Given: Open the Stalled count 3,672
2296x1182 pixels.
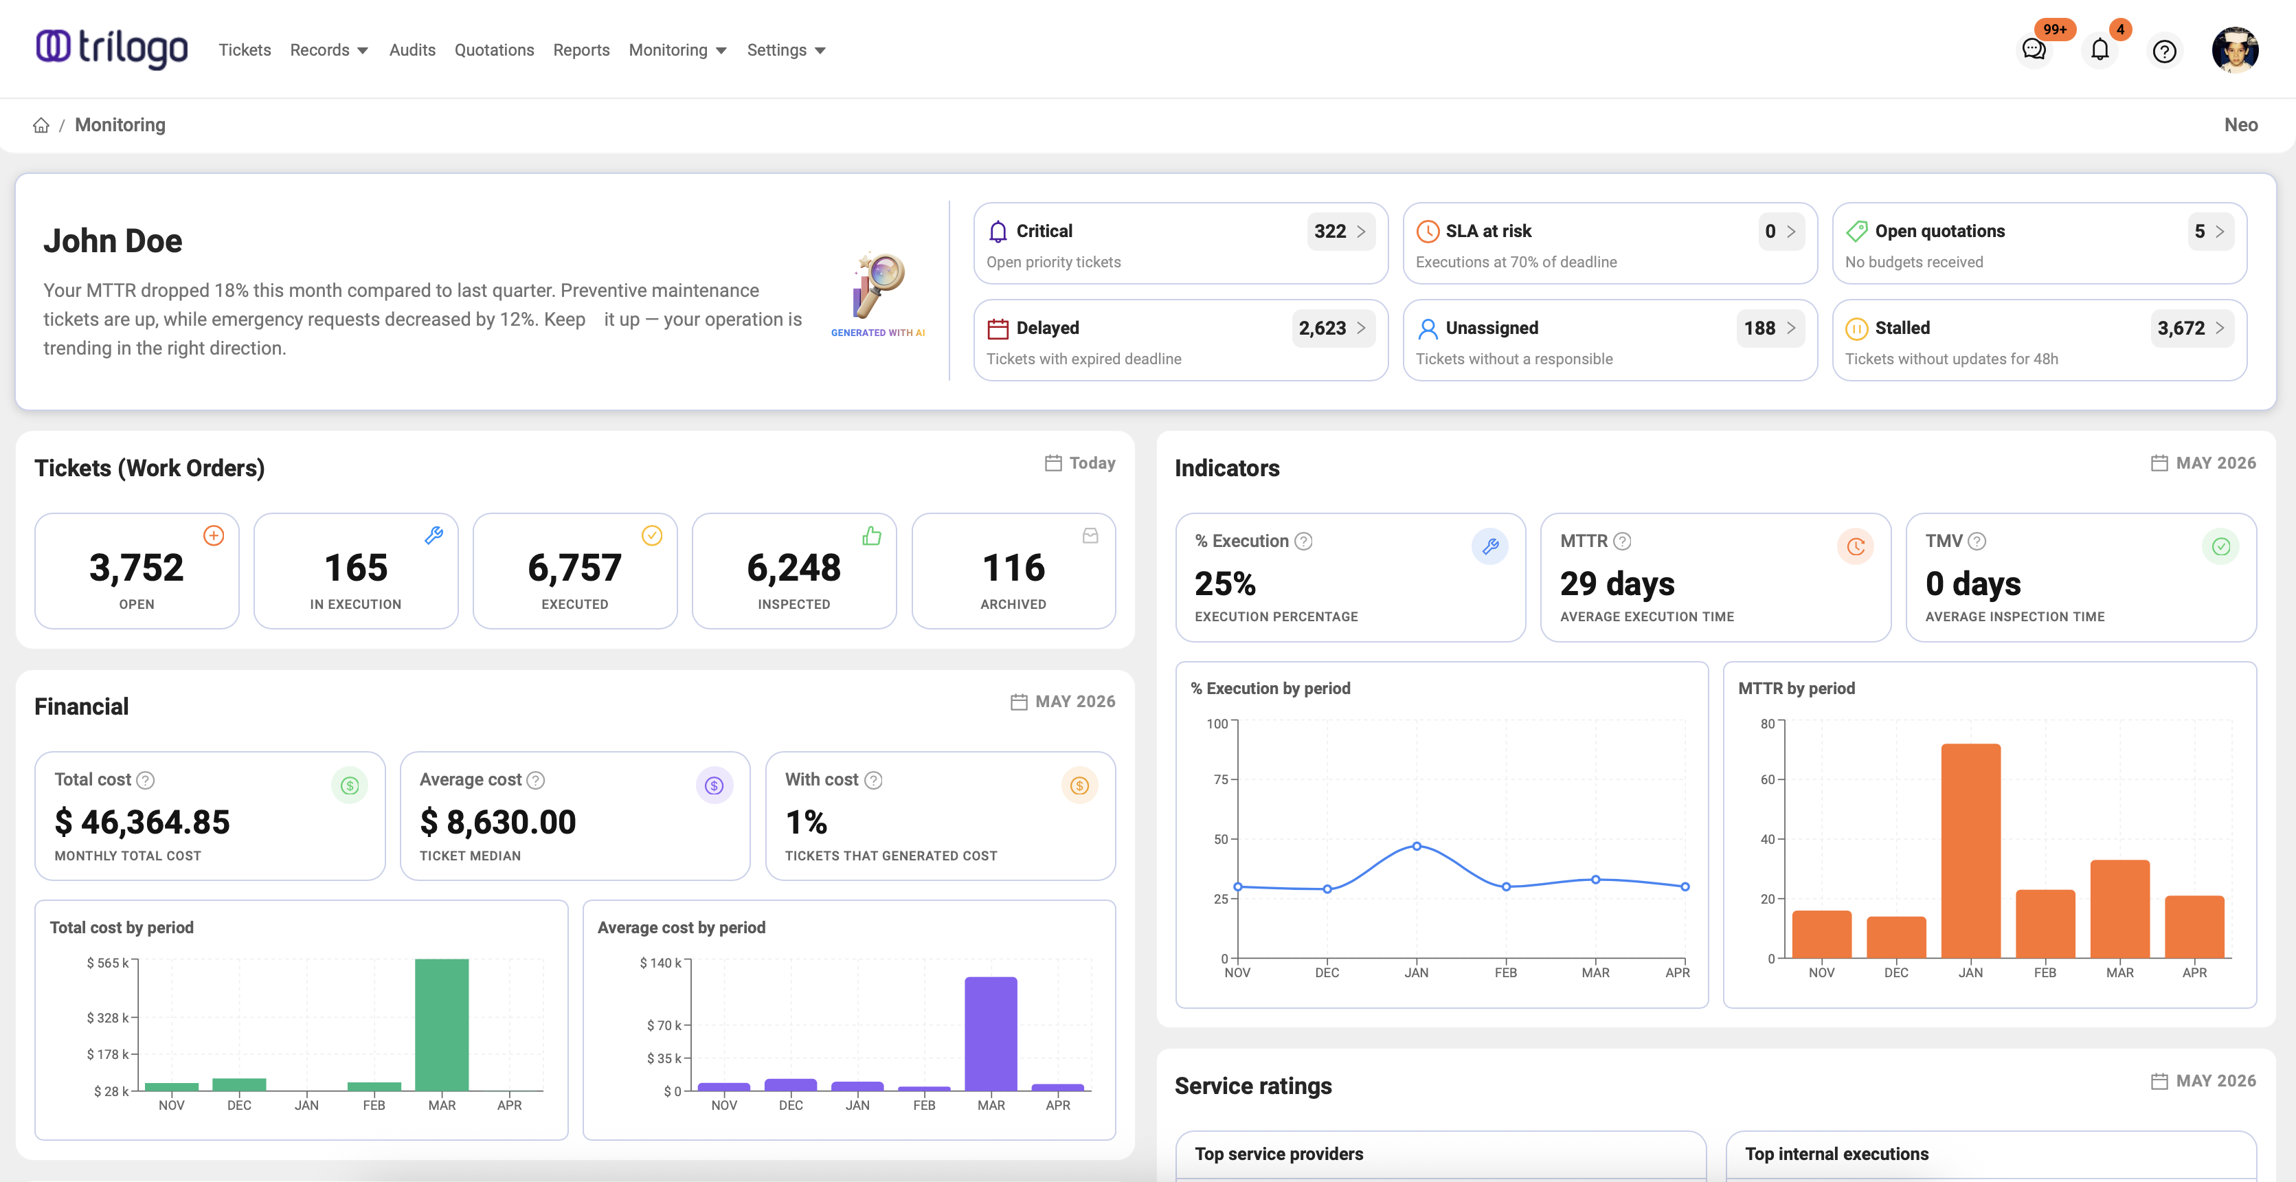Looking at the screenshot, I should tap(2192, 328).
